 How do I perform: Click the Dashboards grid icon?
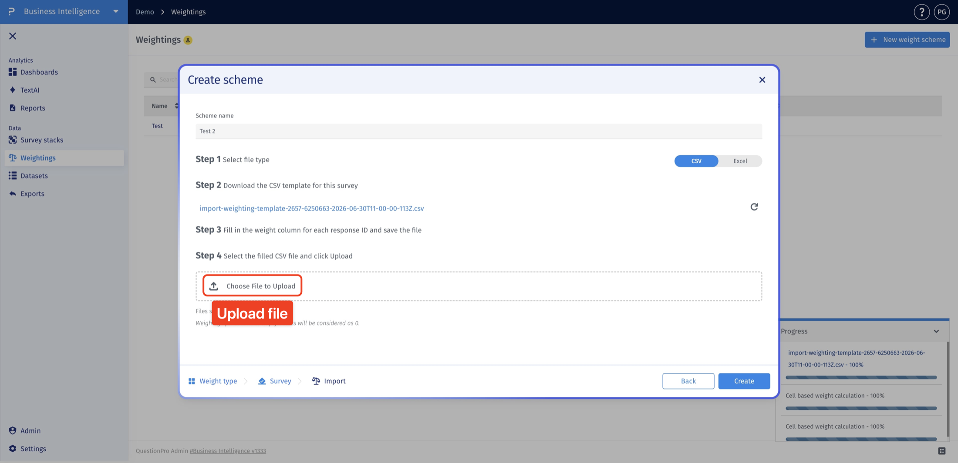13,72
